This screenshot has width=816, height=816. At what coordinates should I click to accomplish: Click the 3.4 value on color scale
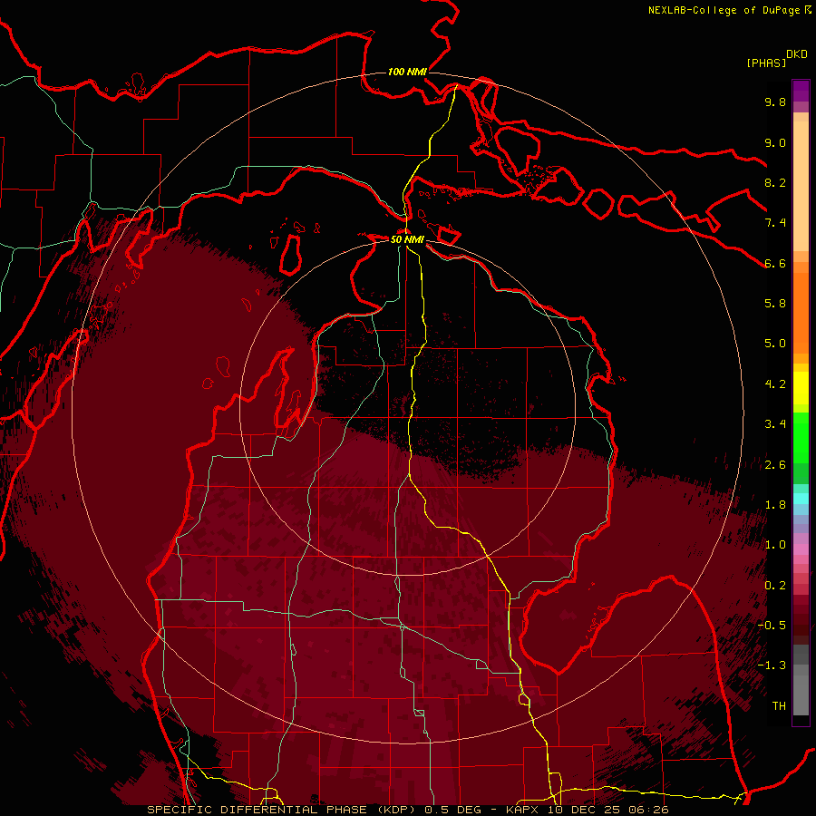tap(775, 424)
